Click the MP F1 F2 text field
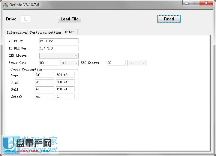 point(59,41)
